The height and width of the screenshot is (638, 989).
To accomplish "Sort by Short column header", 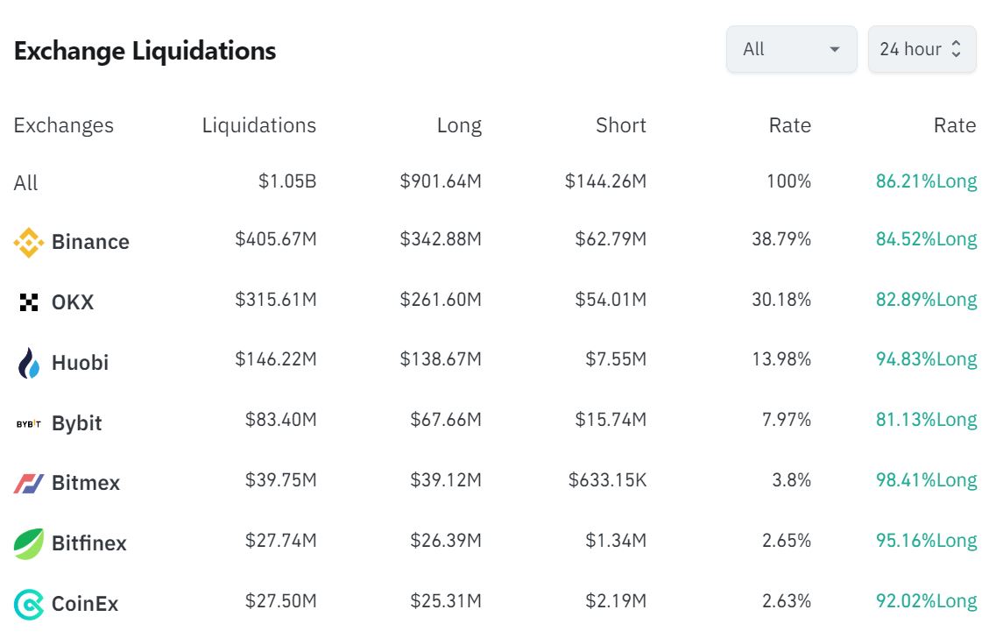I will tap(620, 125).
